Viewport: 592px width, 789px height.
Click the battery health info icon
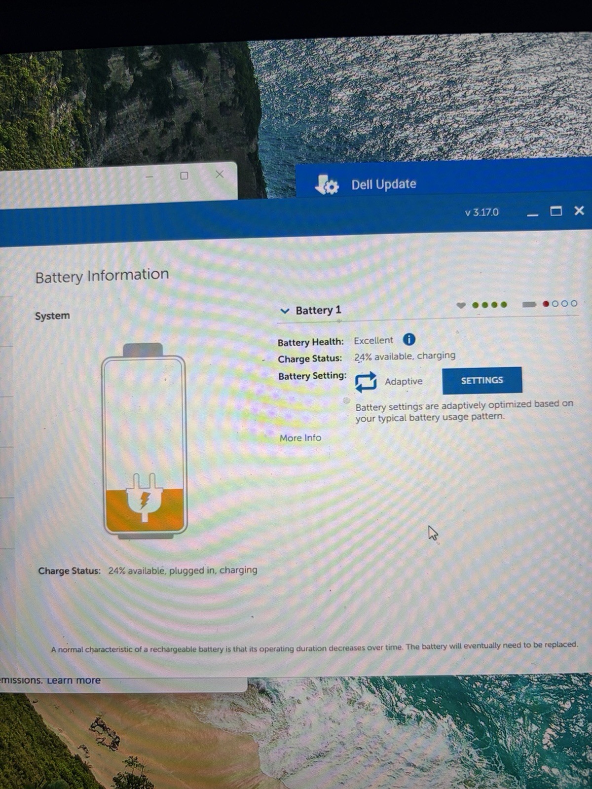[409, 339]
